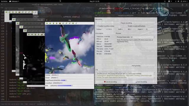Open display properties in org window toolbar
The height and width of the screenshot is (106, 189).
(76, 23)
